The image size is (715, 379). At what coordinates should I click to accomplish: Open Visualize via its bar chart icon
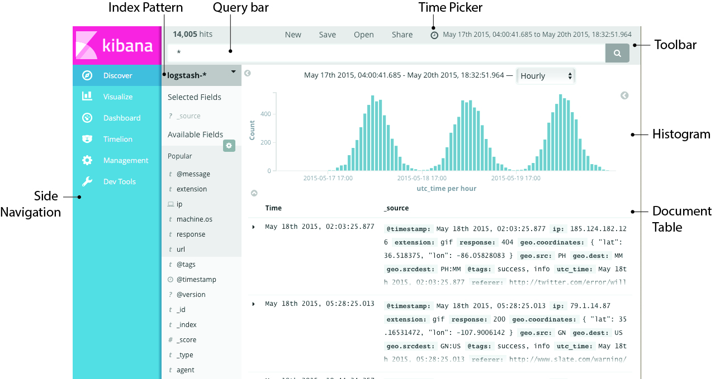point(87,97)
